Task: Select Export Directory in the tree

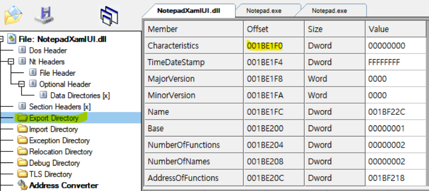Action: [x=54, y=118]
